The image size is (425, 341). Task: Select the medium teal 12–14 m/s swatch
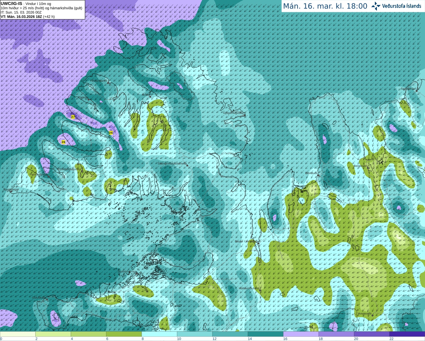pyautogui.click(x=230, y=334)
